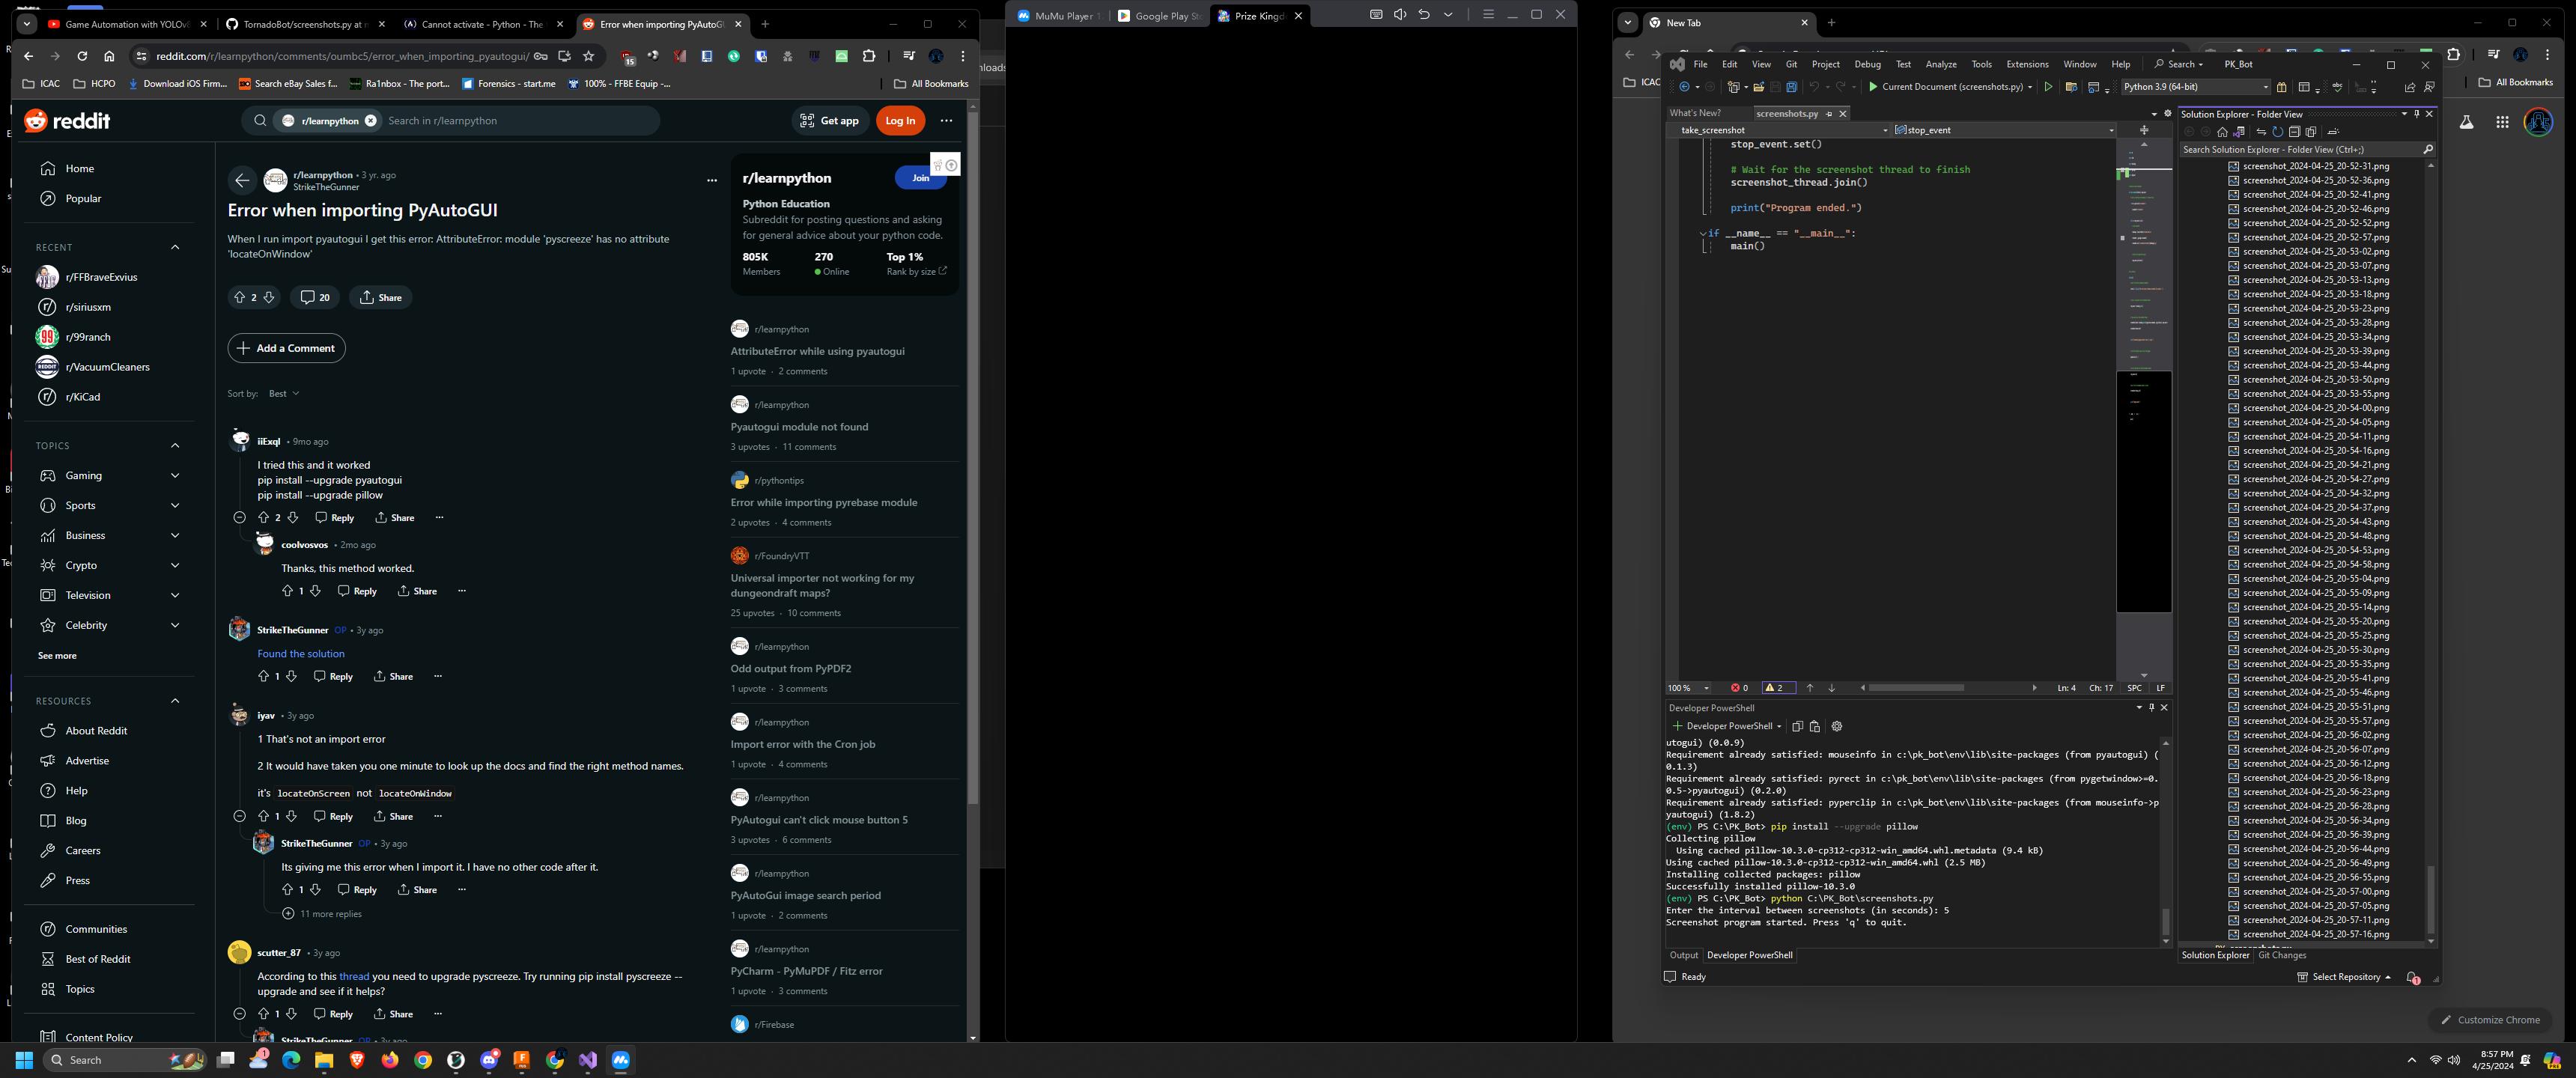The width and height of the screenshot is (2576, 1078).
Task: Open Python 3.9 (64-bit) environment dropdown
Action: [2195, 87]
